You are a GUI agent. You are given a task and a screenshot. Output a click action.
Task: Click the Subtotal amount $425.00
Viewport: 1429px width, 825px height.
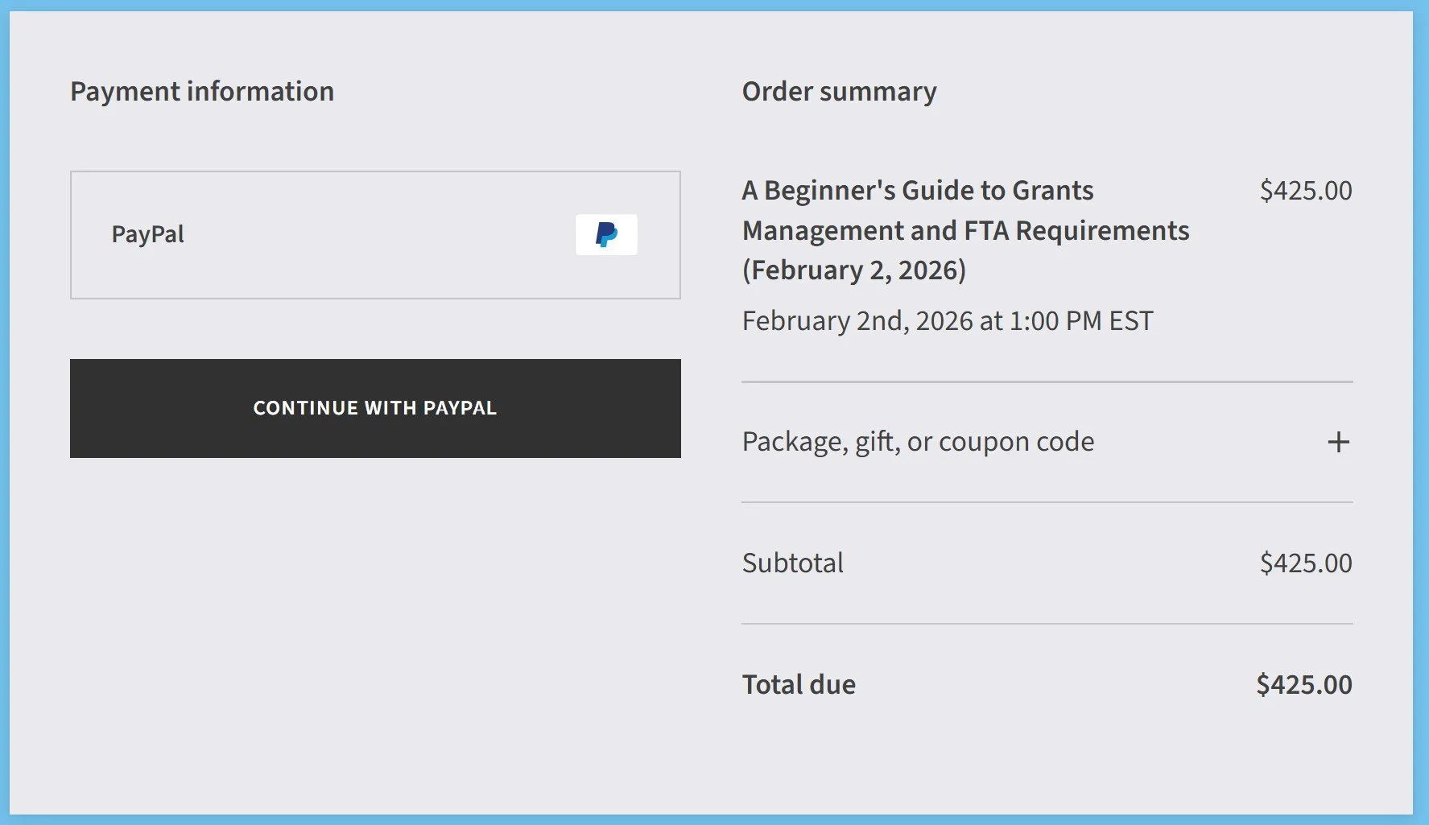pyautogui.click(x=1305, y=563)
